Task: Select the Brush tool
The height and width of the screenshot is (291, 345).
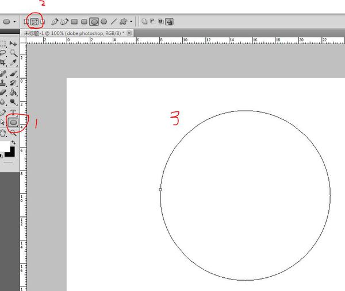Action: (13, 73)
